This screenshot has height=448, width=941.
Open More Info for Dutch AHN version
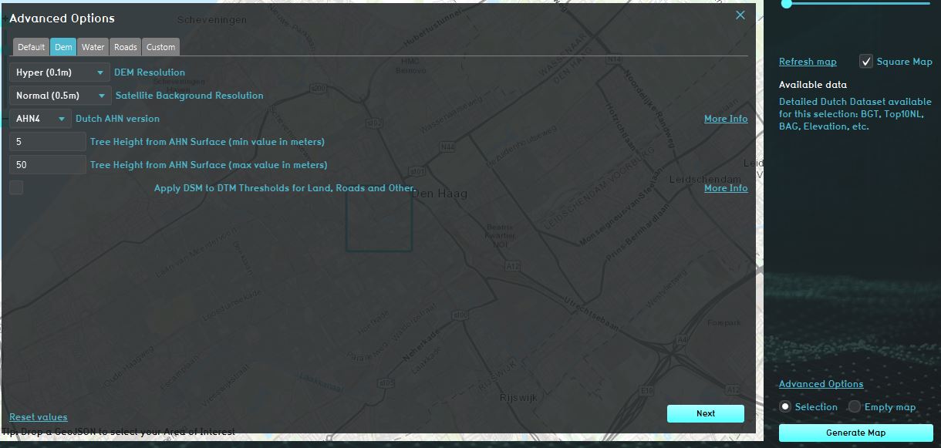pos(725,119)
